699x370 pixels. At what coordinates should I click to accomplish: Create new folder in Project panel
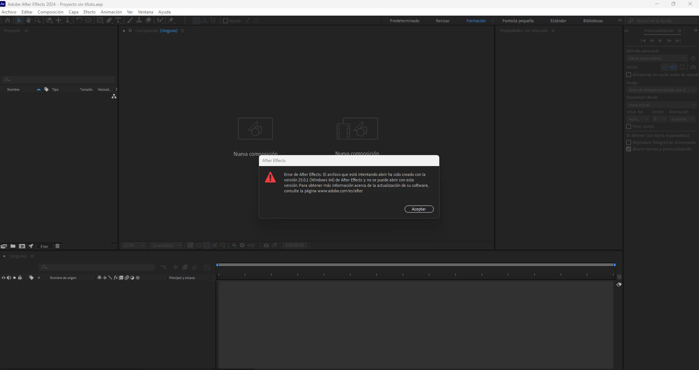tap(13, 246)
